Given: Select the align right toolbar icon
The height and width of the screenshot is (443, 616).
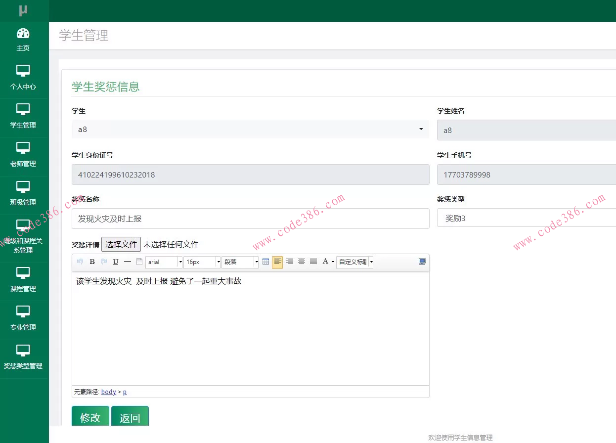Looking at the screenshot, I should point(290,262).
